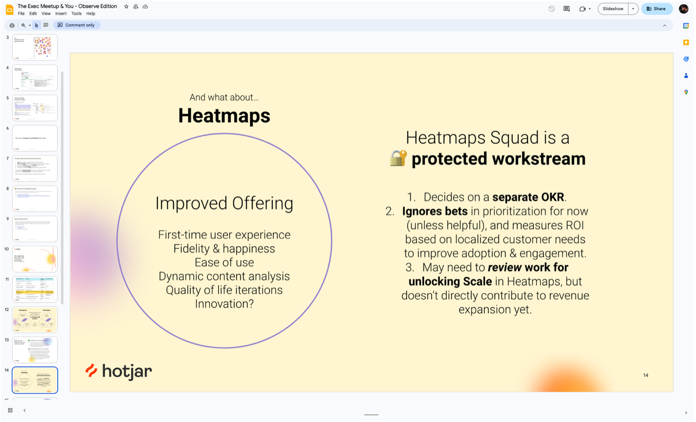Click the print icon
Viewport: 696px width, 422px height.
click(x=12, y=25)
